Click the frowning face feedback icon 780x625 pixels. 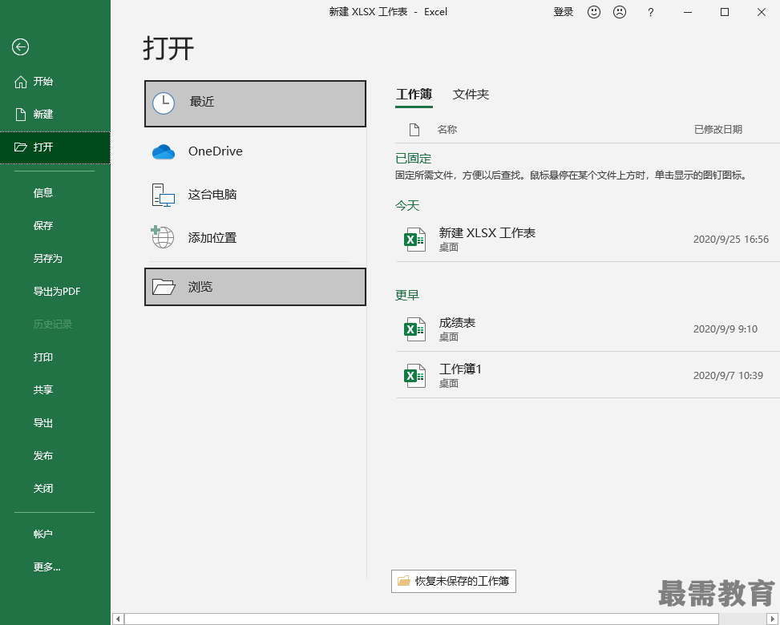coord(620,12)
